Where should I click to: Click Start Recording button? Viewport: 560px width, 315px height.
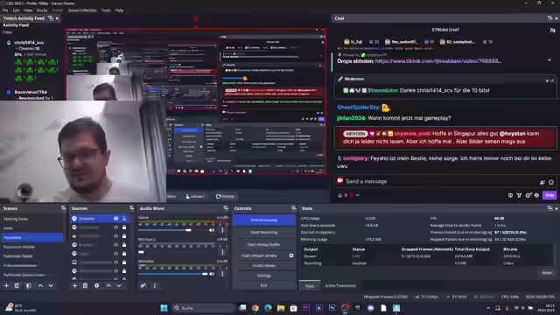tap(264, 233)
